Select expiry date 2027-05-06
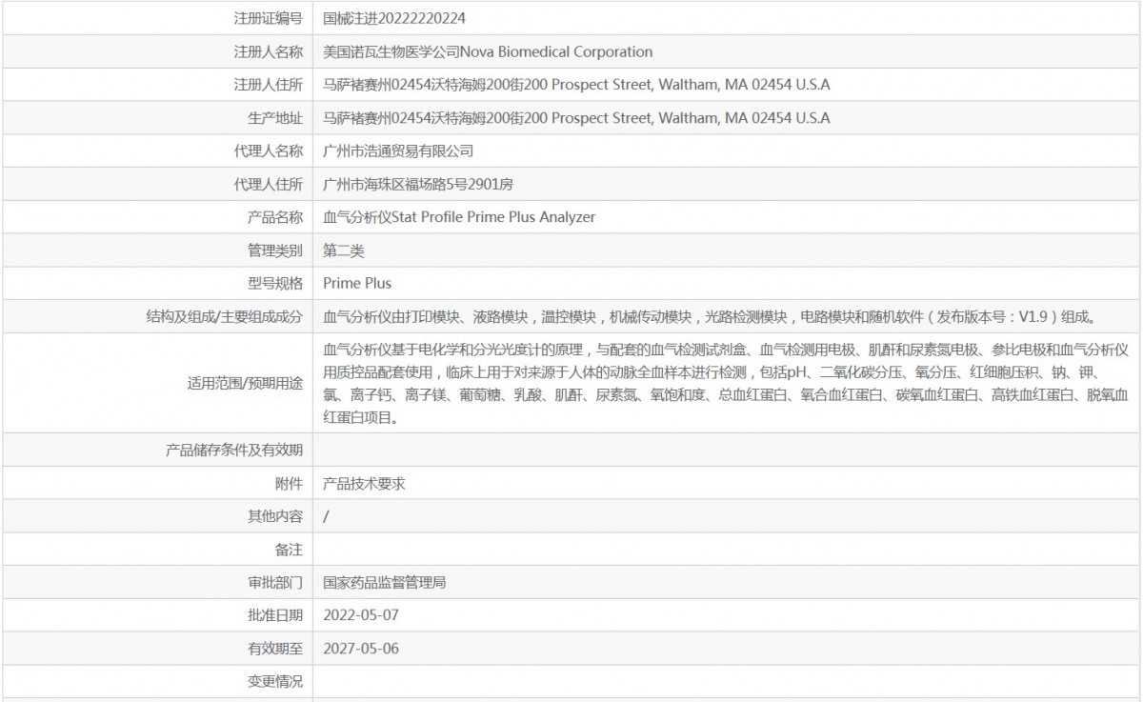Screen dimensions: 1143x702 [361, 648]
